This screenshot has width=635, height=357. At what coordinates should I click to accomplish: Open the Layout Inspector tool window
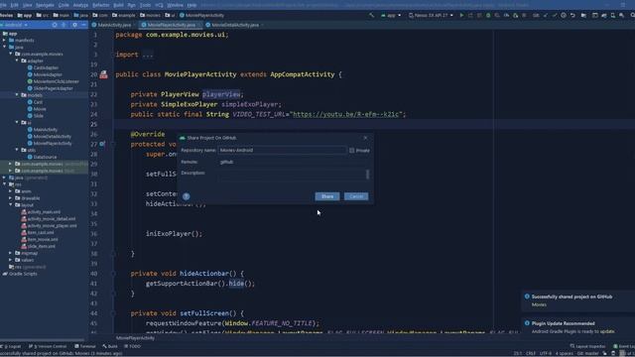pos(587,346)
